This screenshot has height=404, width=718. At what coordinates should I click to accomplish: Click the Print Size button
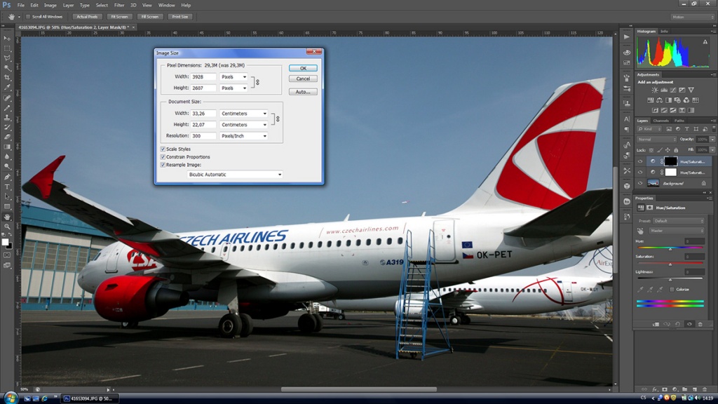(180, 17)
